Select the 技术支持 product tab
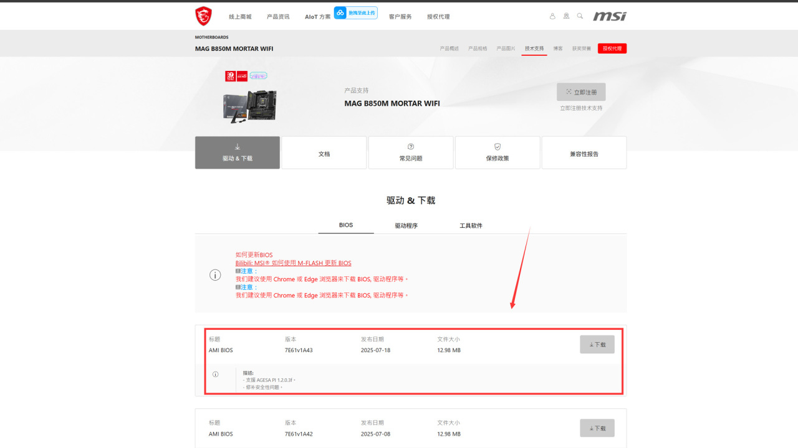Image resolution: width=798 pixels, height=448 pixels. pos(534,49)
